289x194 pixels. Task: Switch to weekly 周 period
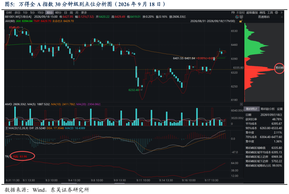coord(71,13)
